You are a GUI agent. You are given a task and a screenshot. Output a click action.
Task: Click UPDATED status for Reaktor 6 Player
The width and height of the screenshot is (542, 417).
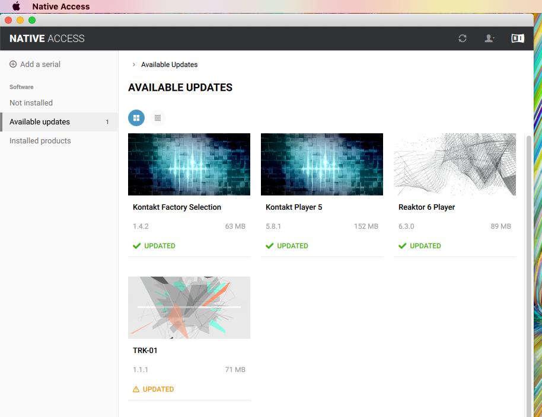[x=425, y=246]
